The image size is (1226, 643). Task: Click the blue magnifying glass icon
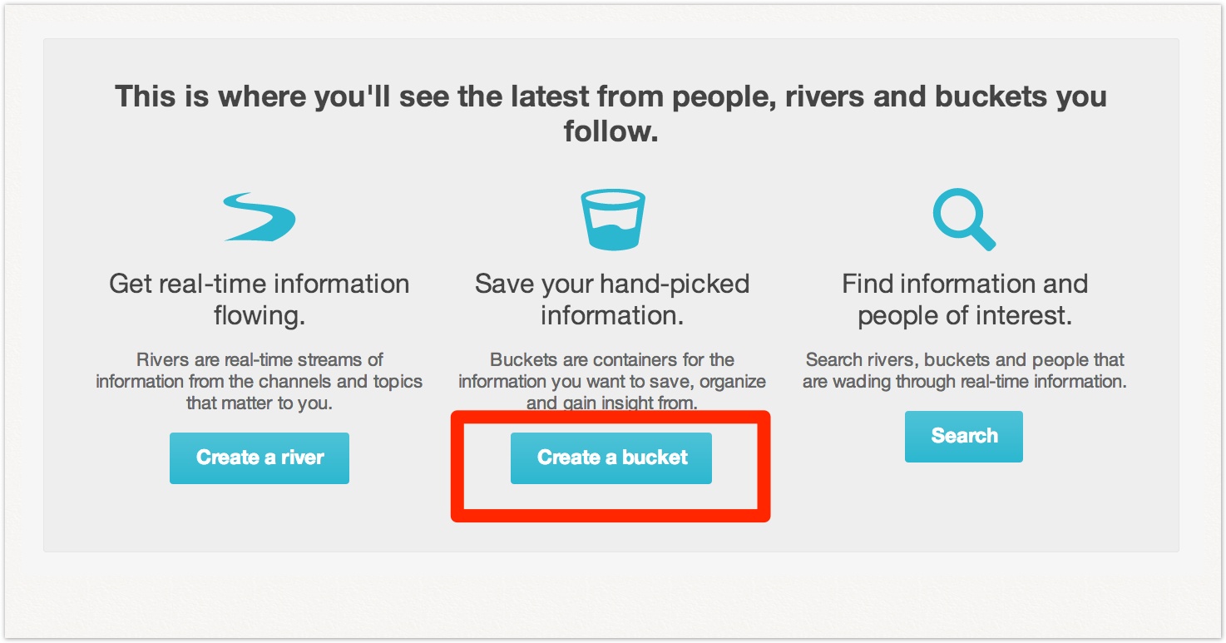[x=964, y=219]
